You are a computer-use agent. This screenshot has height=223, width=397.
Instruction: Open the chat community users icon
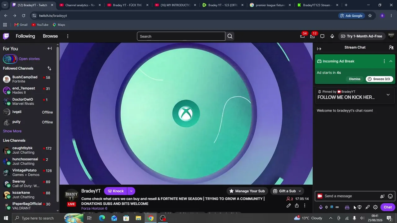coord(391,47)
